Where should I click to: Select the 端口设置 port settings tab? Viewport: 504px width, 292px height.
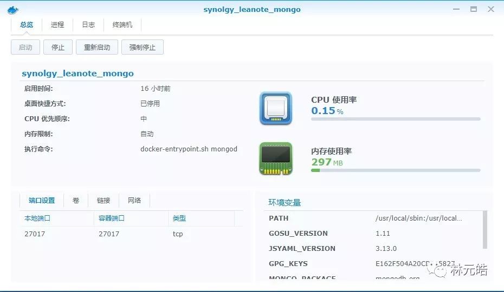[x=42, y=201]
